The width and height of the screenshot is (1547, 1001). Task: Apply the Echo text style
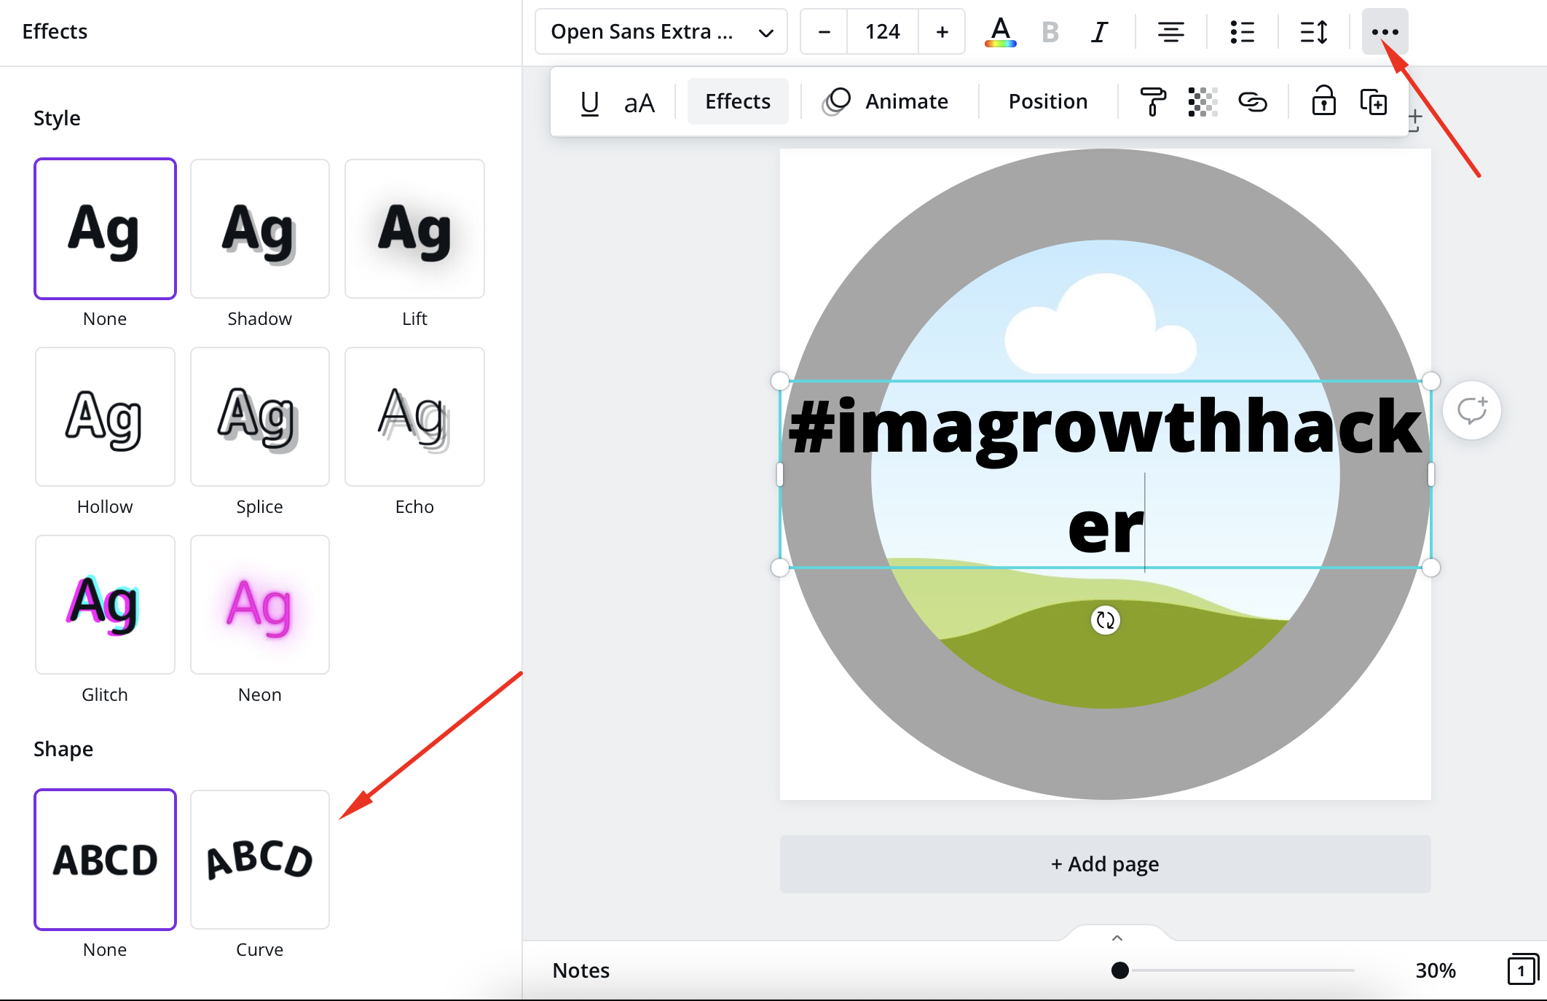tap(414, 417)
